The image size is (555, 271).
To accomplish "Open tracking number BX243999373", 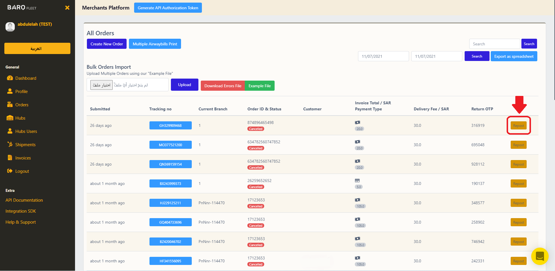I will click(x=170, y=183).
